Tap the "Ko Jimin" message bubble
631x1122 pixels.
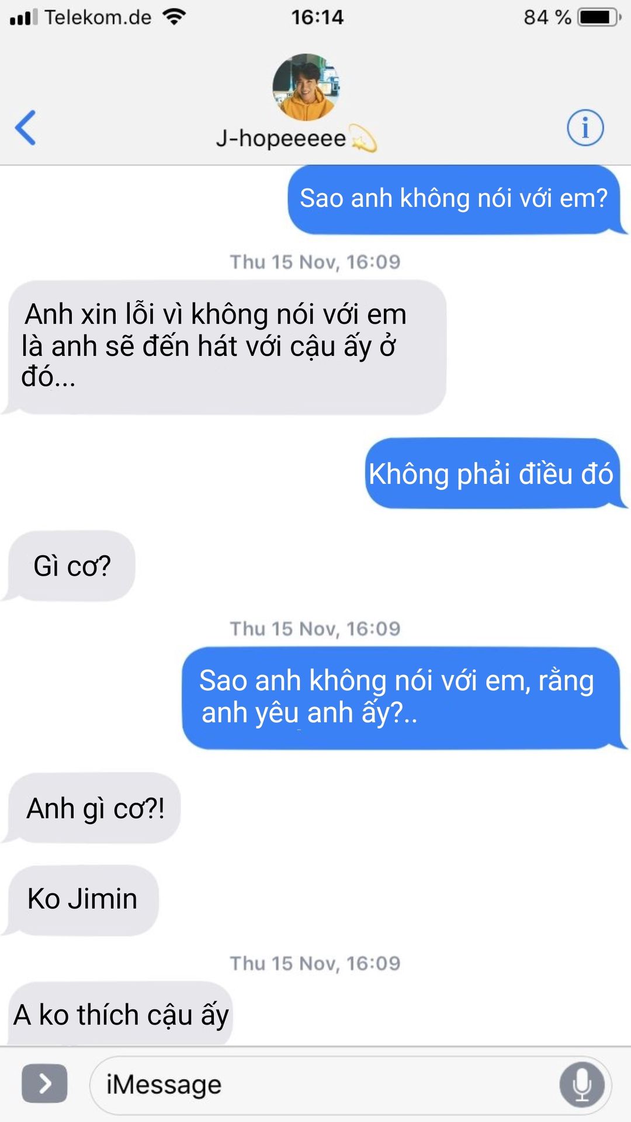pyautogui.click(x=81, y=900)
